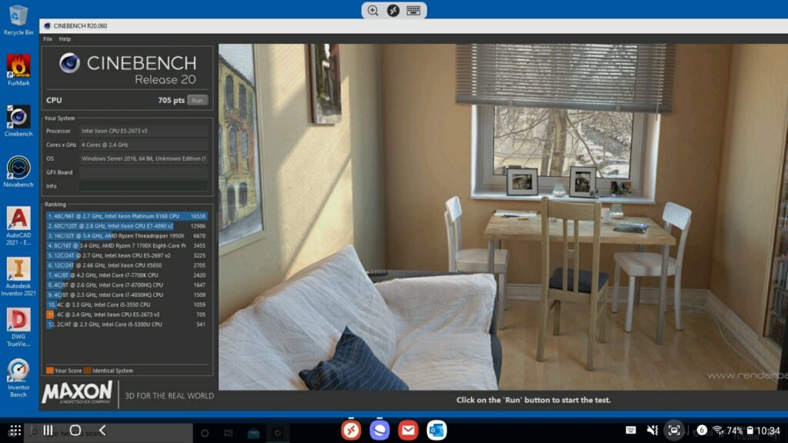Screen dimensions: 788x443
Task: Click the Identical System legend swatch
Action: tap(88, 371)
